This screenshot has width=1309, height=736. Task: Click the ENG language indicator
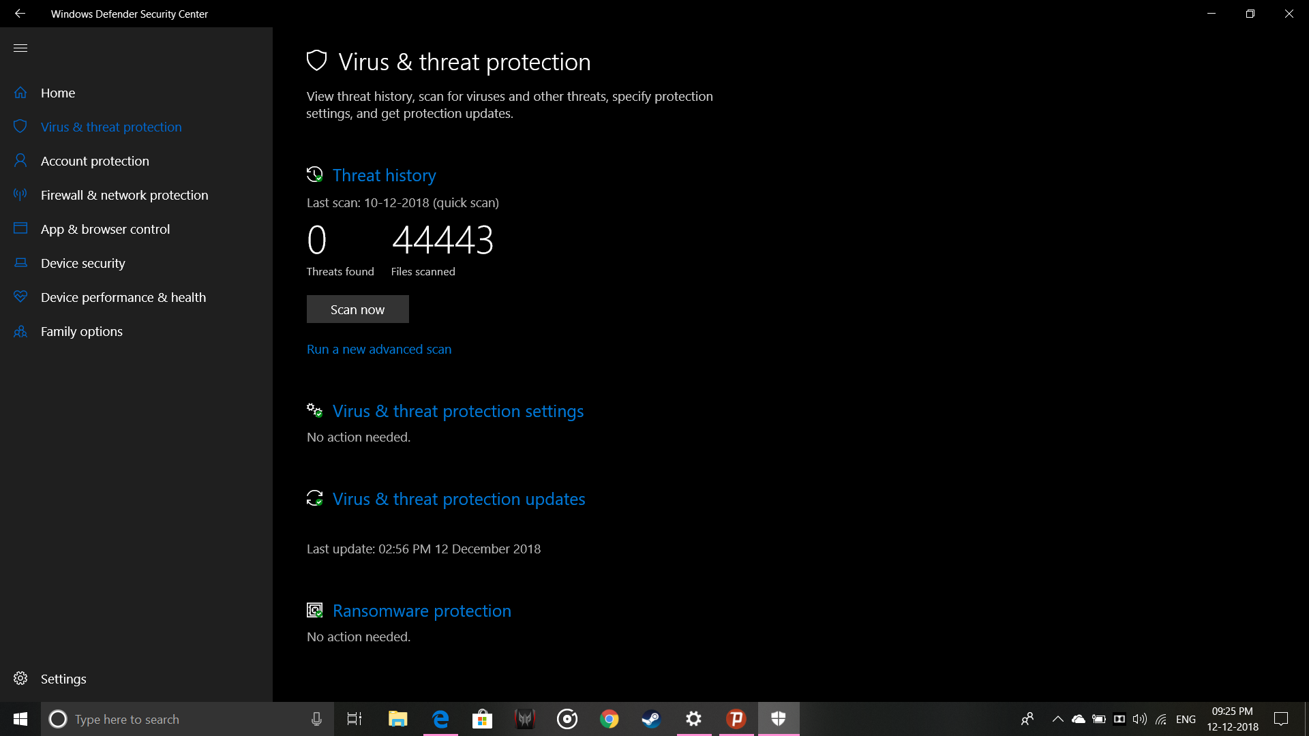(1186, 719)
